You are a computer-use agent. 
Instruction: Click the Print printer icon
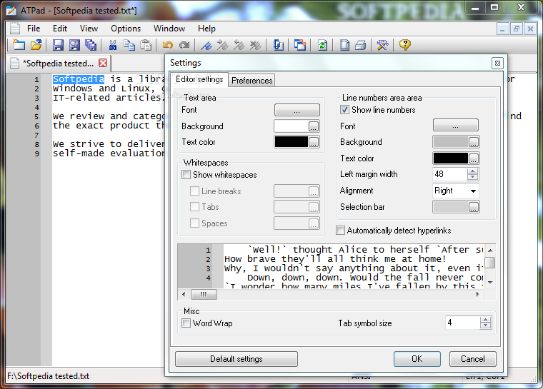coord(361,45)
